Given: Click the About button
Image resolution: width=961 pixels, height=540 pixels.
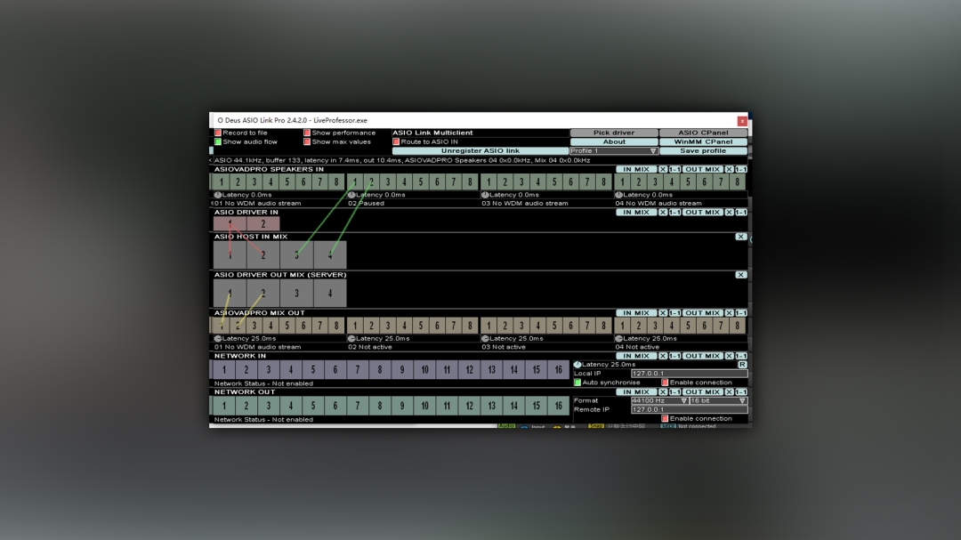Looking at the screenshot, I should tap(613, 141).
